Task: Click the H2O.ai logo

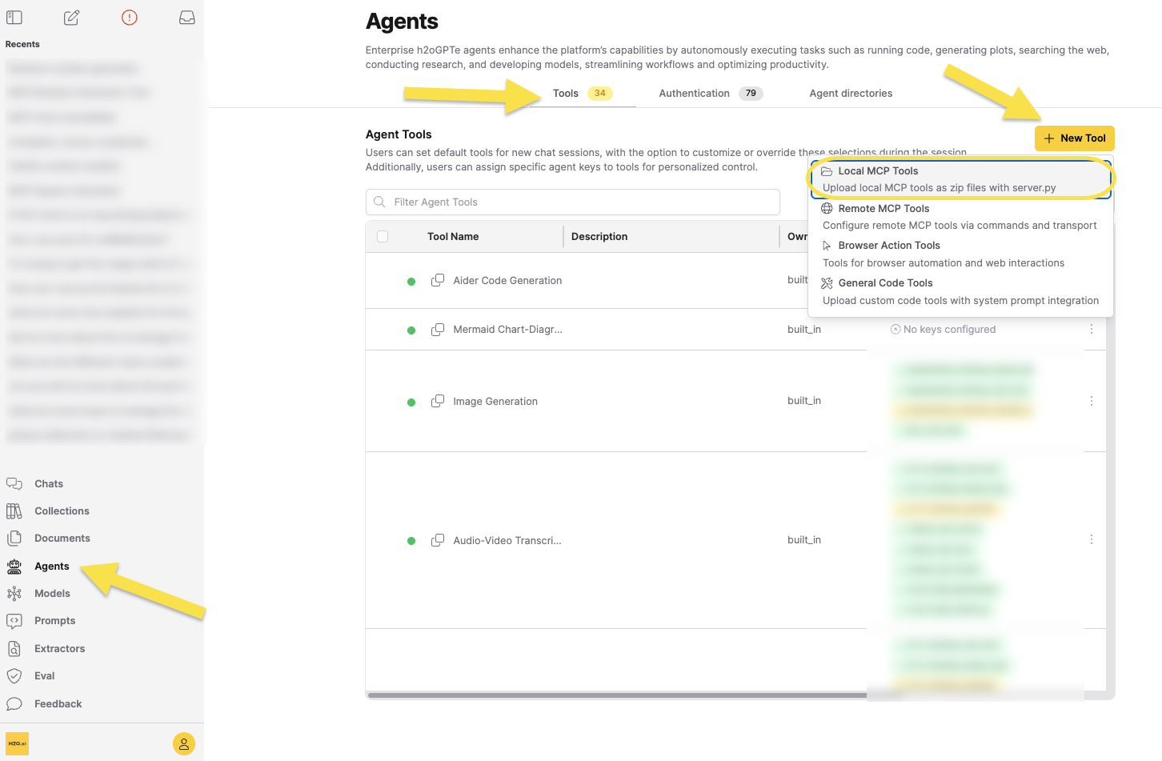Action: pyautogui.click(x=17, y=744)
